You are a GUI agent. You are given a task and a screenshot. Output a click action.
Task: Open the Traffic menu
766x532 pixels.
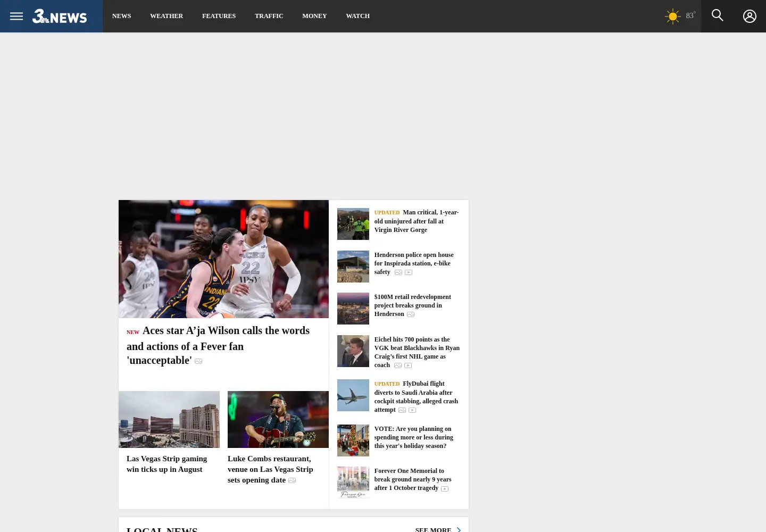click(269, 16)
